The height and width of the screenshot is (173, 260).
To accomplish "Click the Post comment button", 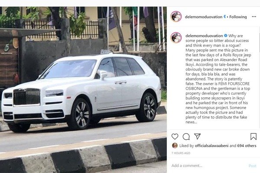I will pyautogui.click(x=252, y=166).
